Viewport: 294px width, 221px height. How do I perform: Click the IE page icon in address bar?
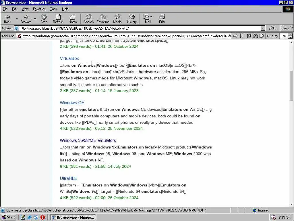[x=17, y=28]
